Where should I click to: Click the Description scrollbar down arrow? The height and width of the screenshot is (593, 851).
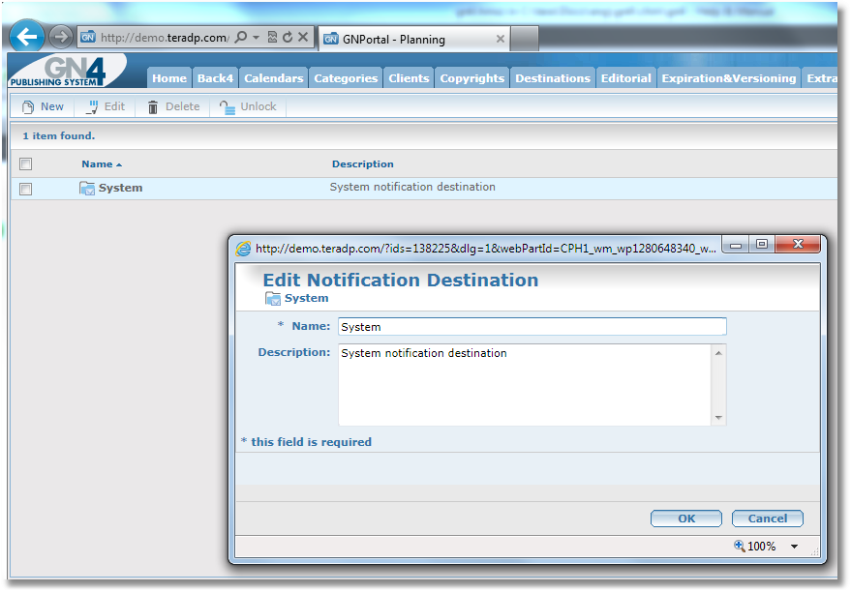pos(718,417)
